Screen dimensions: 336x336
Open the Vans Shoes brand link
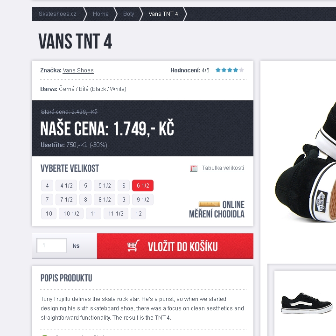78,70
